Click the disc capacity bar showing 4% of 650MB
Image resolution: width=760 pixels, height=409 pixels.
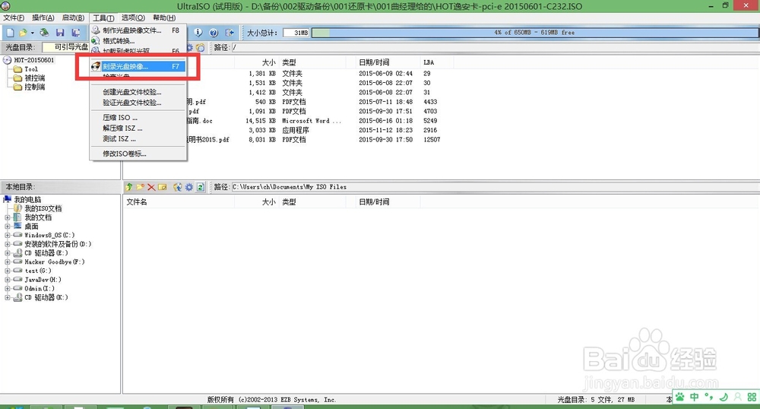(x=534, y=33)
